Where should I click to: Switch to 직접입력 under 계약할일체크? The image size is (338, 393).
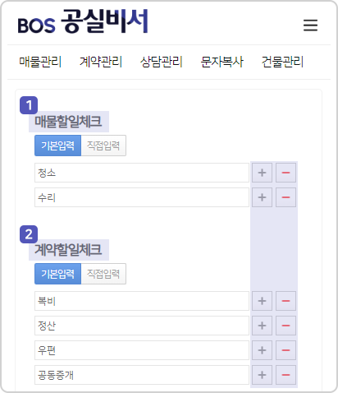[103, 274]
